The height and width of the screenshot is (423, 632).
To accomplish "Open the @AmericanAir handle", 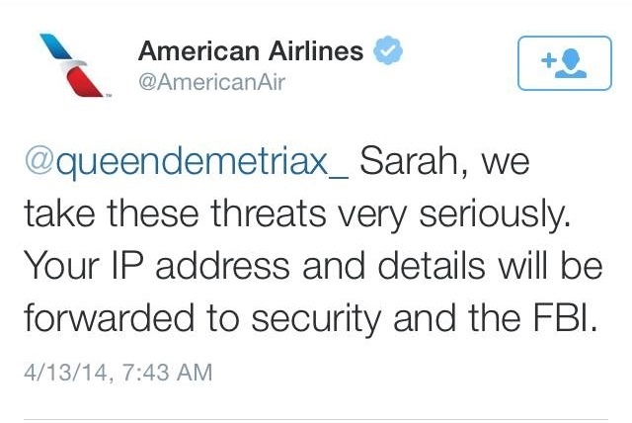I will (x=211, y=83).
